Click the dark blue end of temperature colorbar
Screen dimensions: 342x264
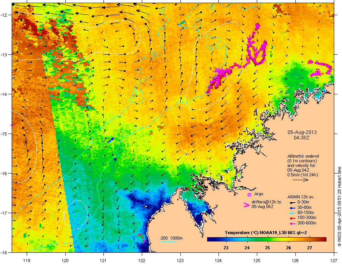click(209, 240)
